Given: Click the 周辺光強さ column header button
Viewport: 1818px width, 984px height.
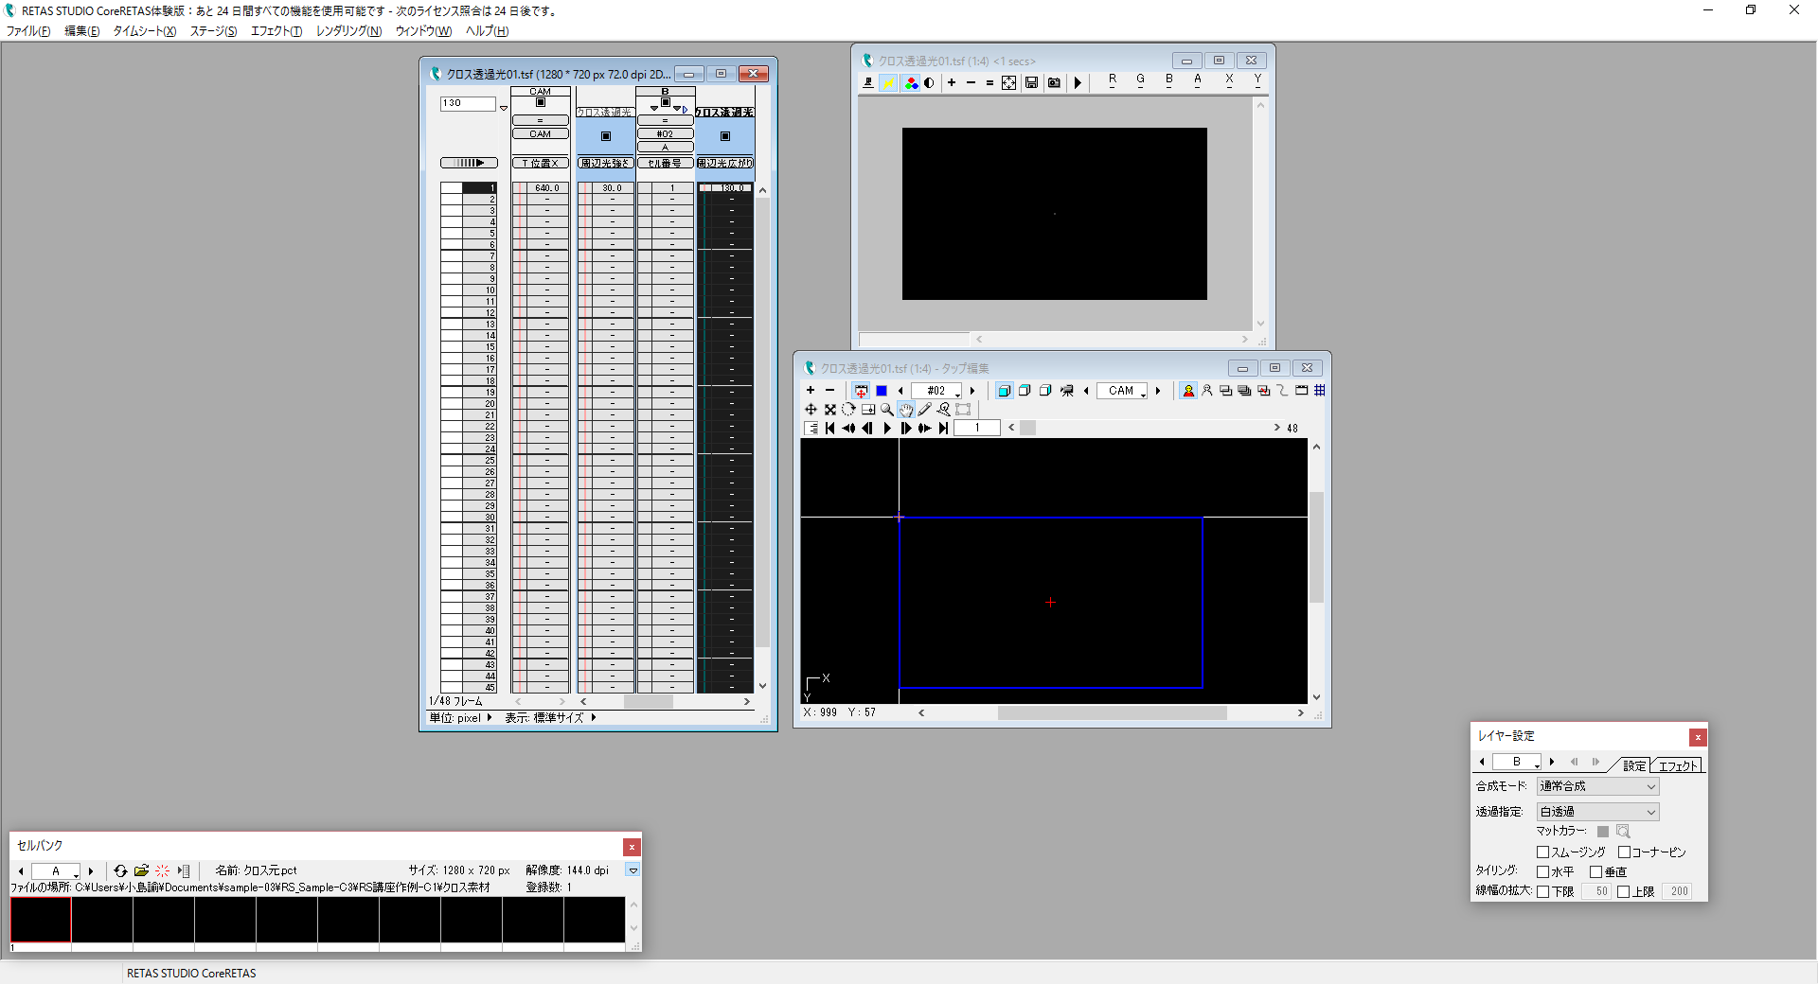Looking at the screenshot, I should coord(606,164).
